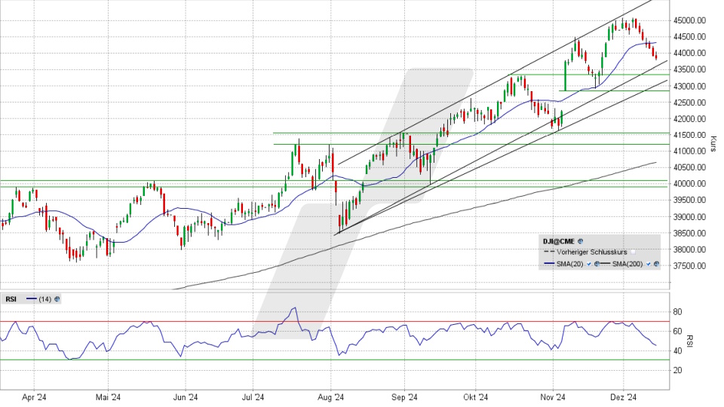Click the Apr '24 date label
724x407 pixels.
pos(34,397)
